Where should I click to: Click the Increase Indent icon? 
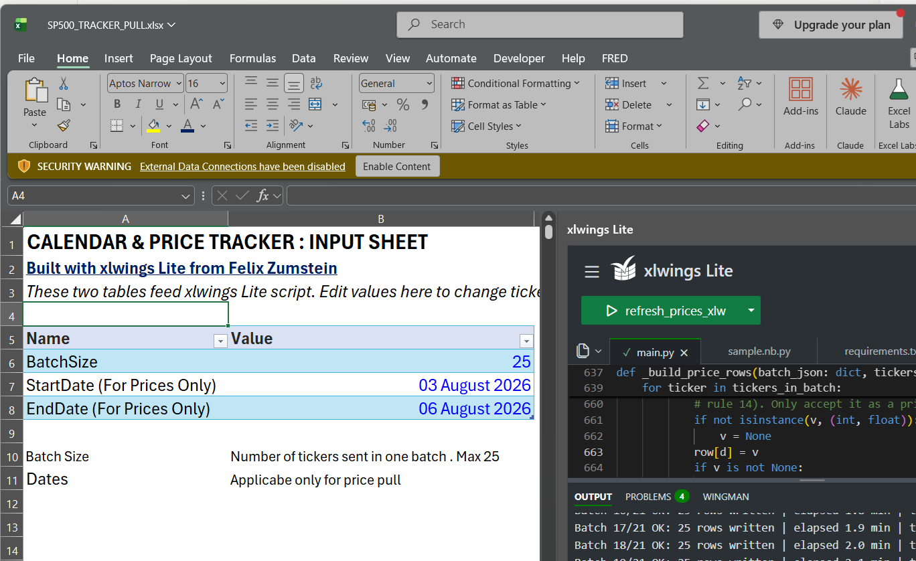(273, 125)
